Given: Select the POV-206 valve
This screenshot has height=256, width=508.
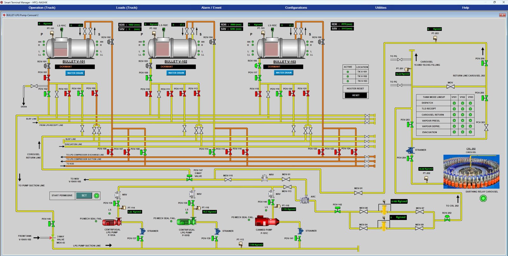Looking at the screenshot, I should 484,63.
